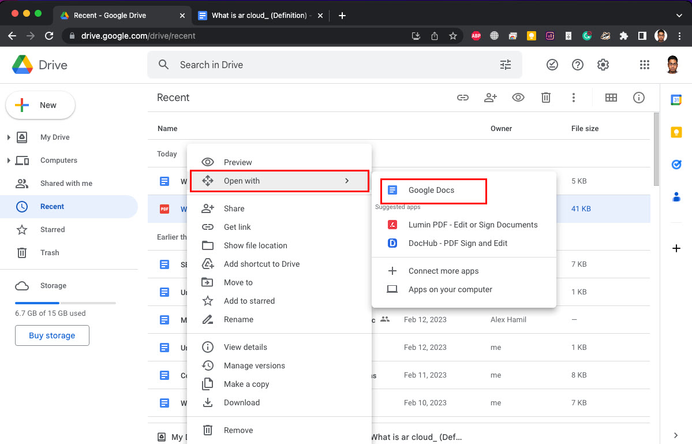Screen dimensions: 692x444
Task: Open with Google Docs
Action: coord(464,190)
